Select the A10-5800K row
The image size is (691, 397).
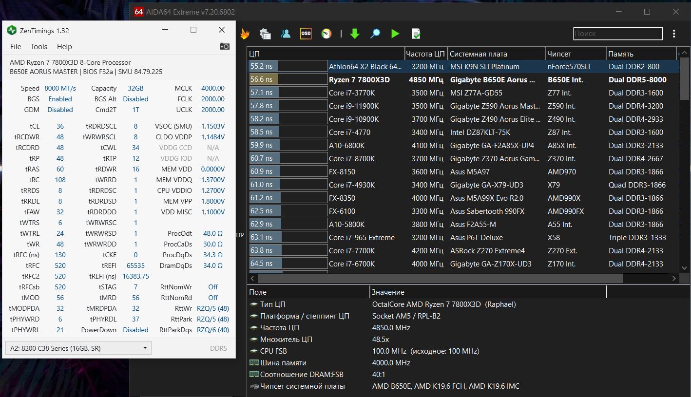point(463,225)
